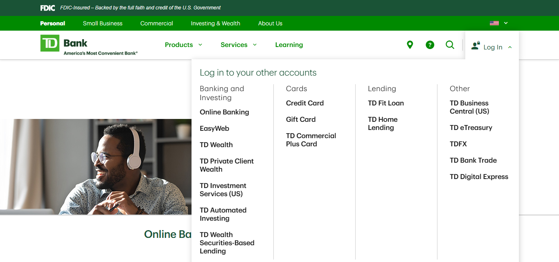The height and width of the screenshot is (262, 559).
Task: Click the help question mark icon
Action: click(430, 45)
